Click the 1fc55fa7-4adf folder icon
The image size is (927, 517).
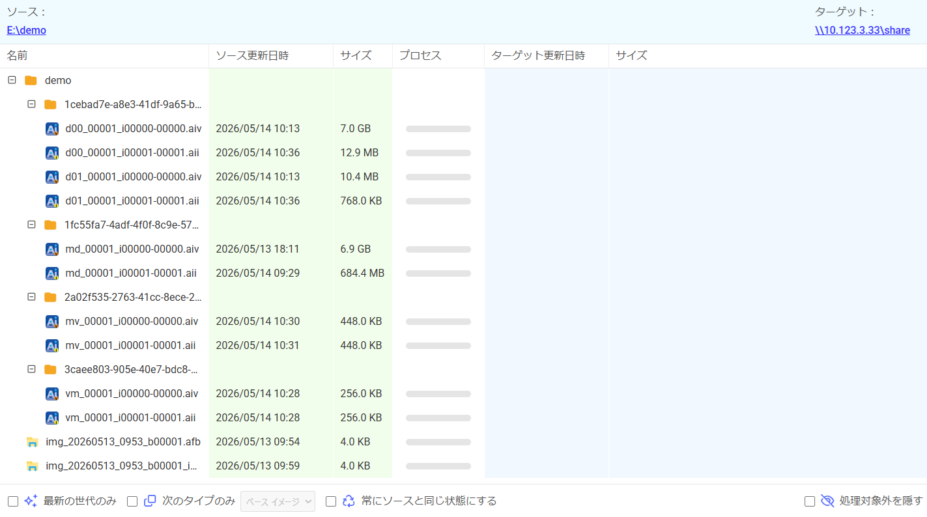pos(50,225)
